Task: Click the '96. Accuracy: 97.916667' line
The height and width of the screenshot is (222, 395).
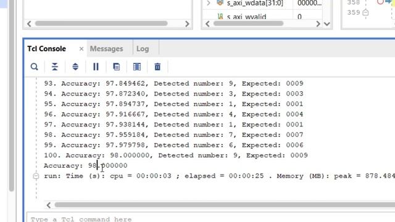Action: 174,114
